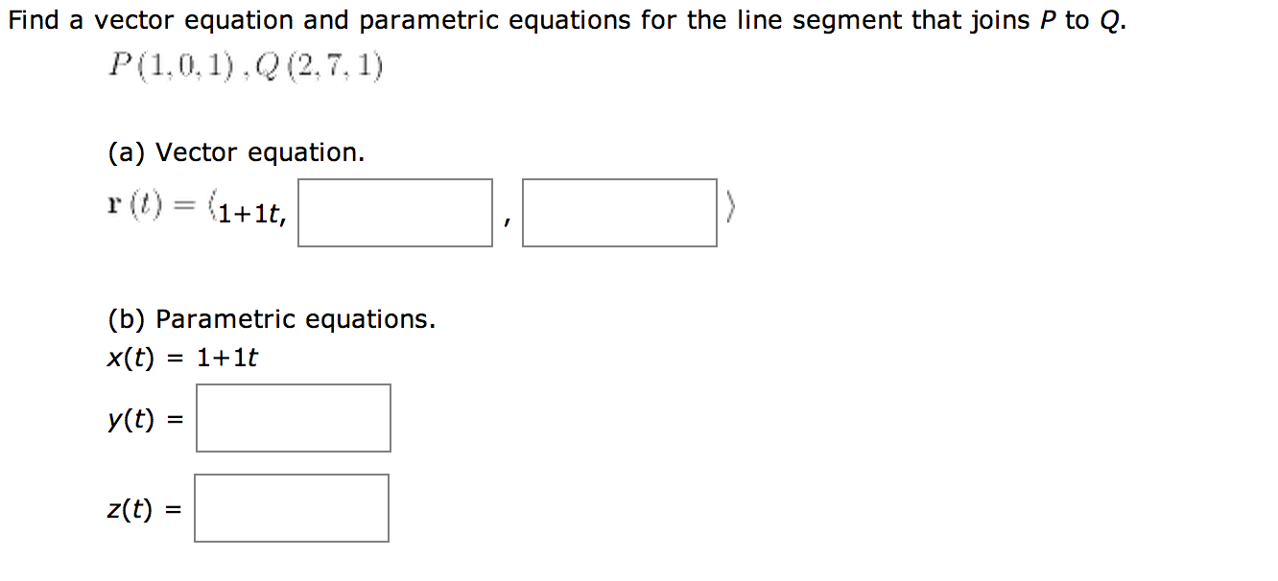Click the x(t) = 1+1t equation
This screenshot has width=1278, height=581.
click(182, 357)
